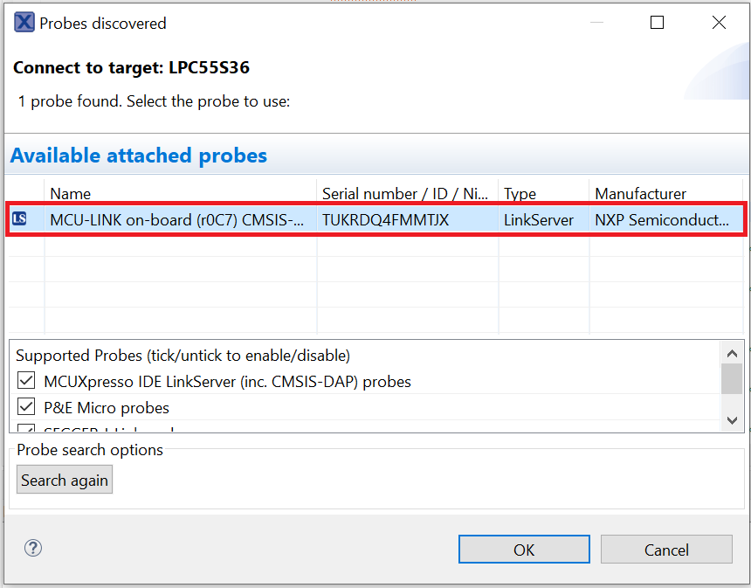Sort probes by the Name column header
The height and width of the screenshot is (588, 751).
(179, 194)
